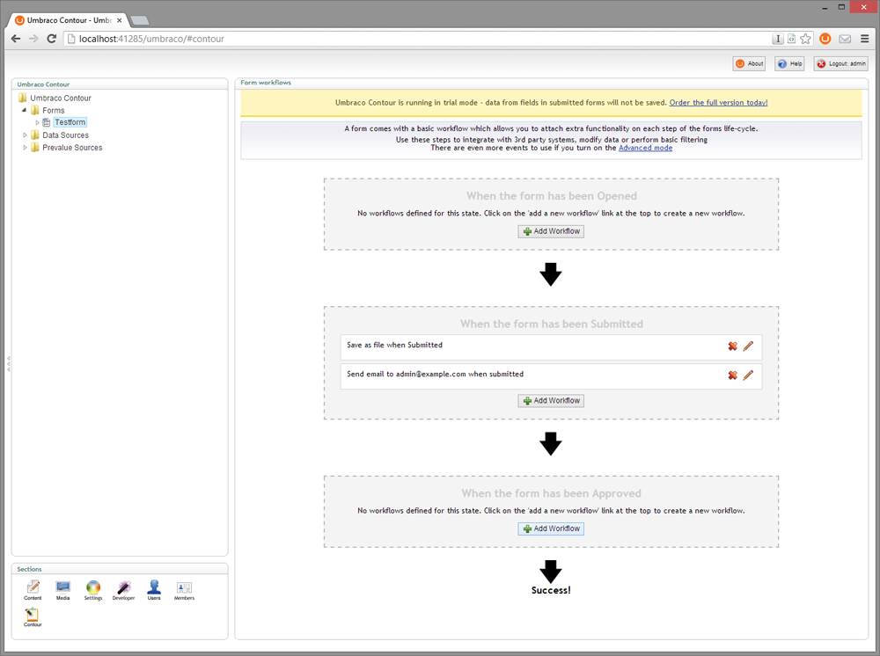
Task: Click the browser Back arrow
Action: [x=16, y=39]
